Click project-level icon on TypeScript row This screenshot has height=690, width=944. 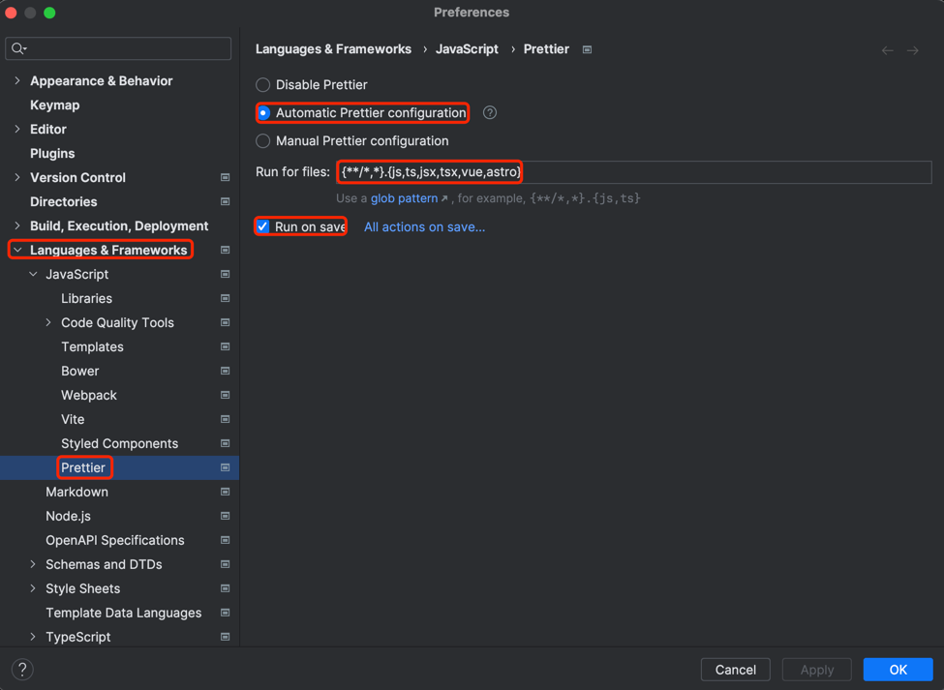click(226, 637)
